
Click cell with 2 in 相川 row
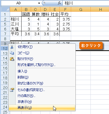(x=55, y=19)
